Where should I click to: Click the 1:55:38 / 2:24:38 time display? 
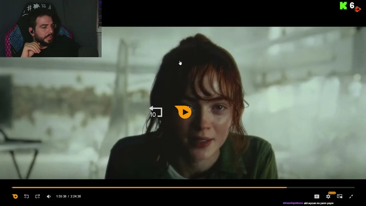pyautogui.click(x=68, y=196)
